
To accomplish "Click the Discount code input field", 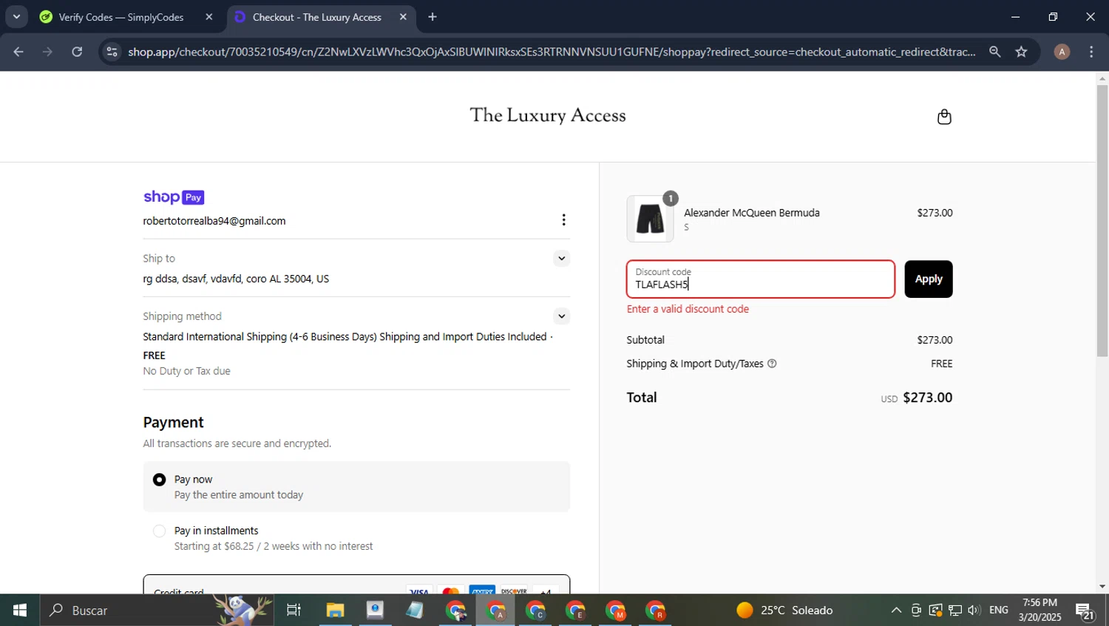I will [x=761, y=279].
